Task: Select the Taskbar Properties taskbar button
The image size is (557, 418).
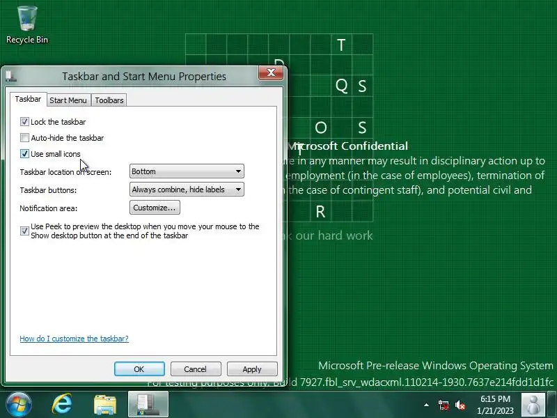Action: pyautogui.click(x=148, y=405)
